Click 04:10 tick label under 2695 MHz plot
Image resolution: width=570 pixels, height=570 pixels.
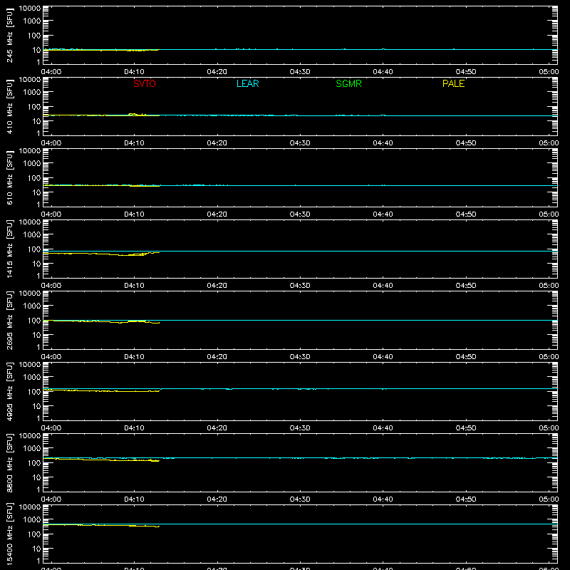tap(134, 357)
